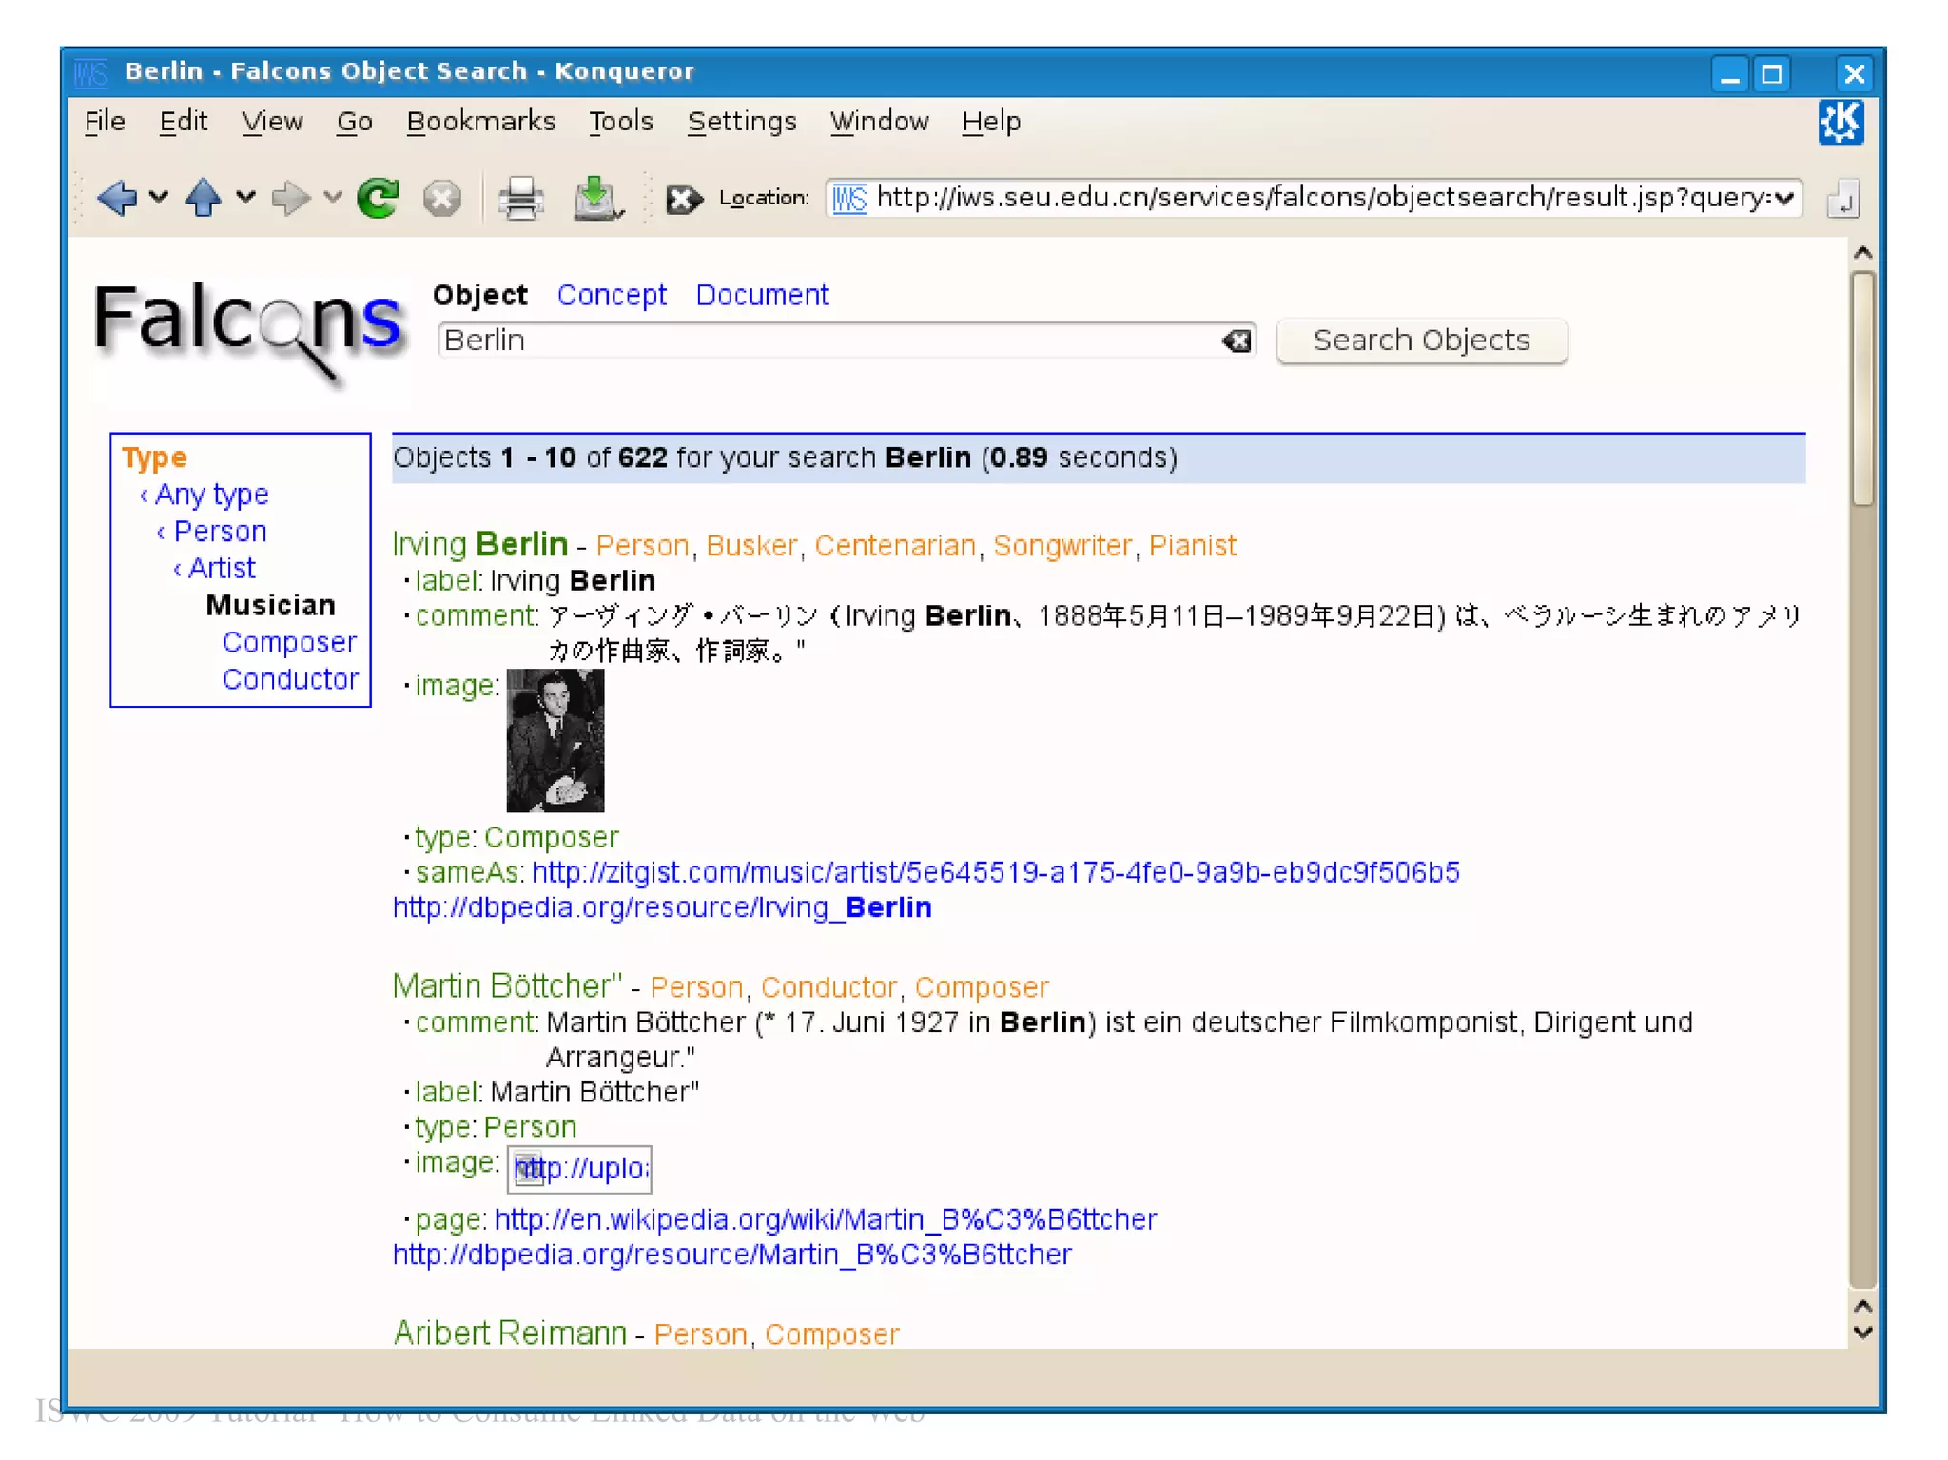This screenshot has height=1460, width=1948.
Task: Switch to the Concept search tab
Action: pos(612,295)
